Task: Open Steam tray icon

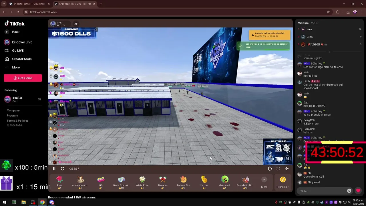Action: 322,202
